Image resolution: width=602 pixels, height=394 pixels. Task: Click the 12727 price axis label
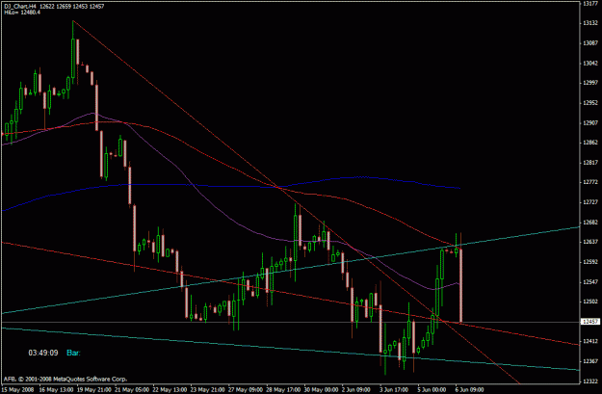click(x=590, y=202)
